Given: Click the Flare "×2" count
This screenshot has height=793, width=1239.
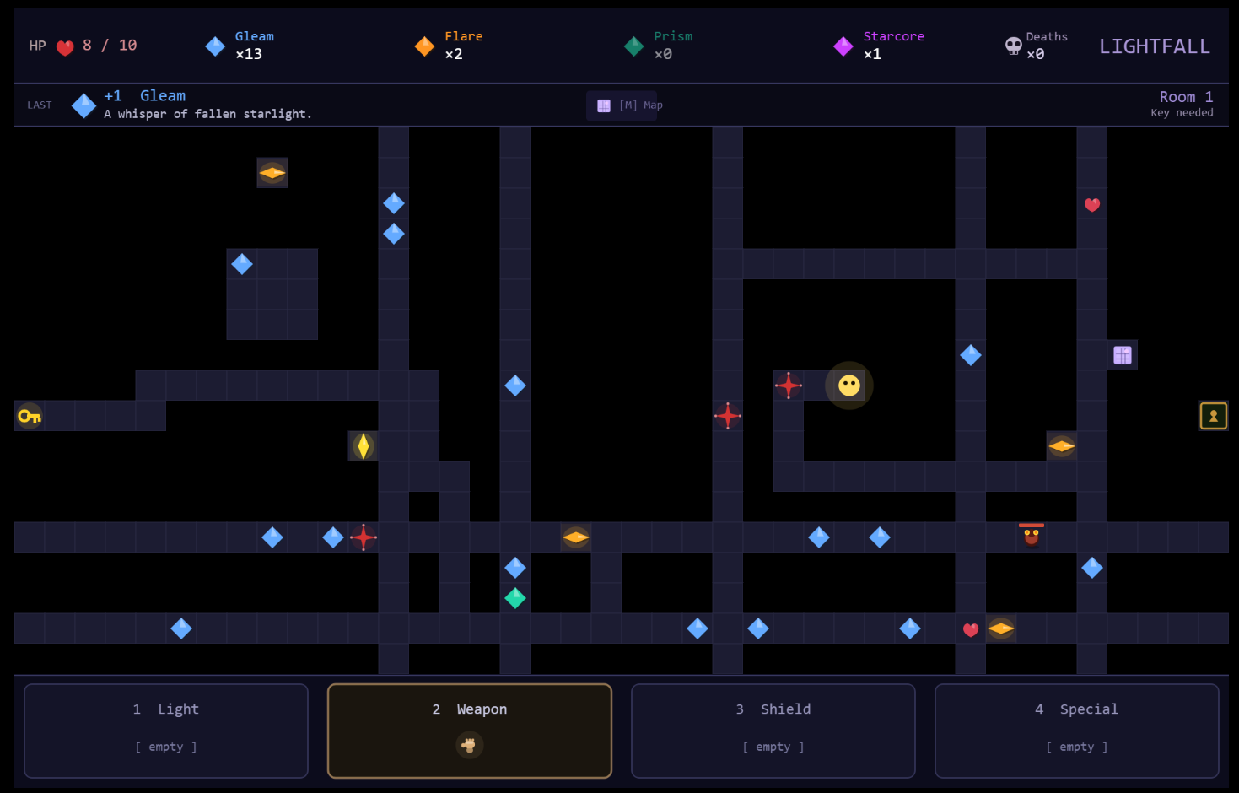Looking at the screenshot, I should (x=454, y=54).
